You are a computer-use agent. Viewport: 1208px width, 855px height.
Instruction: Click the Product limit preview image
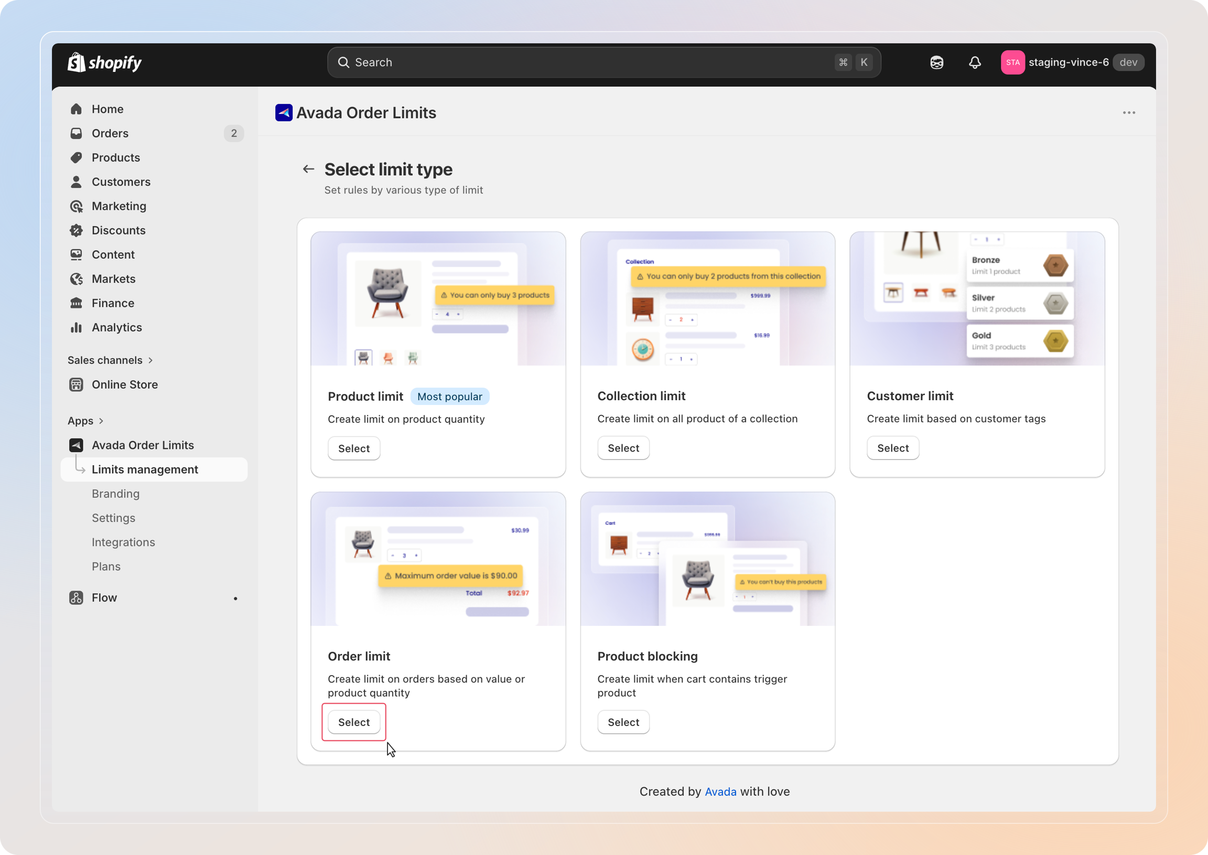(x=438, y=298)
